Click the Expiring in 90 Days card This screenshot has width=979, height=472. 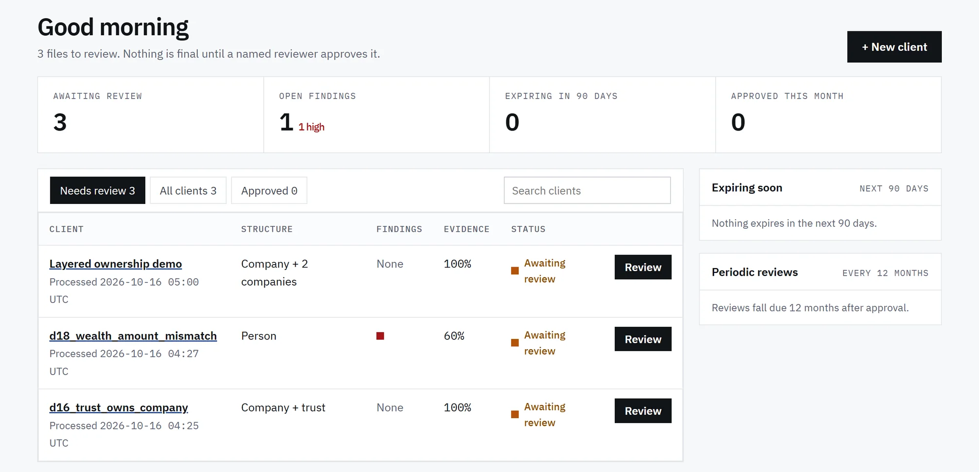coord(603,114)
